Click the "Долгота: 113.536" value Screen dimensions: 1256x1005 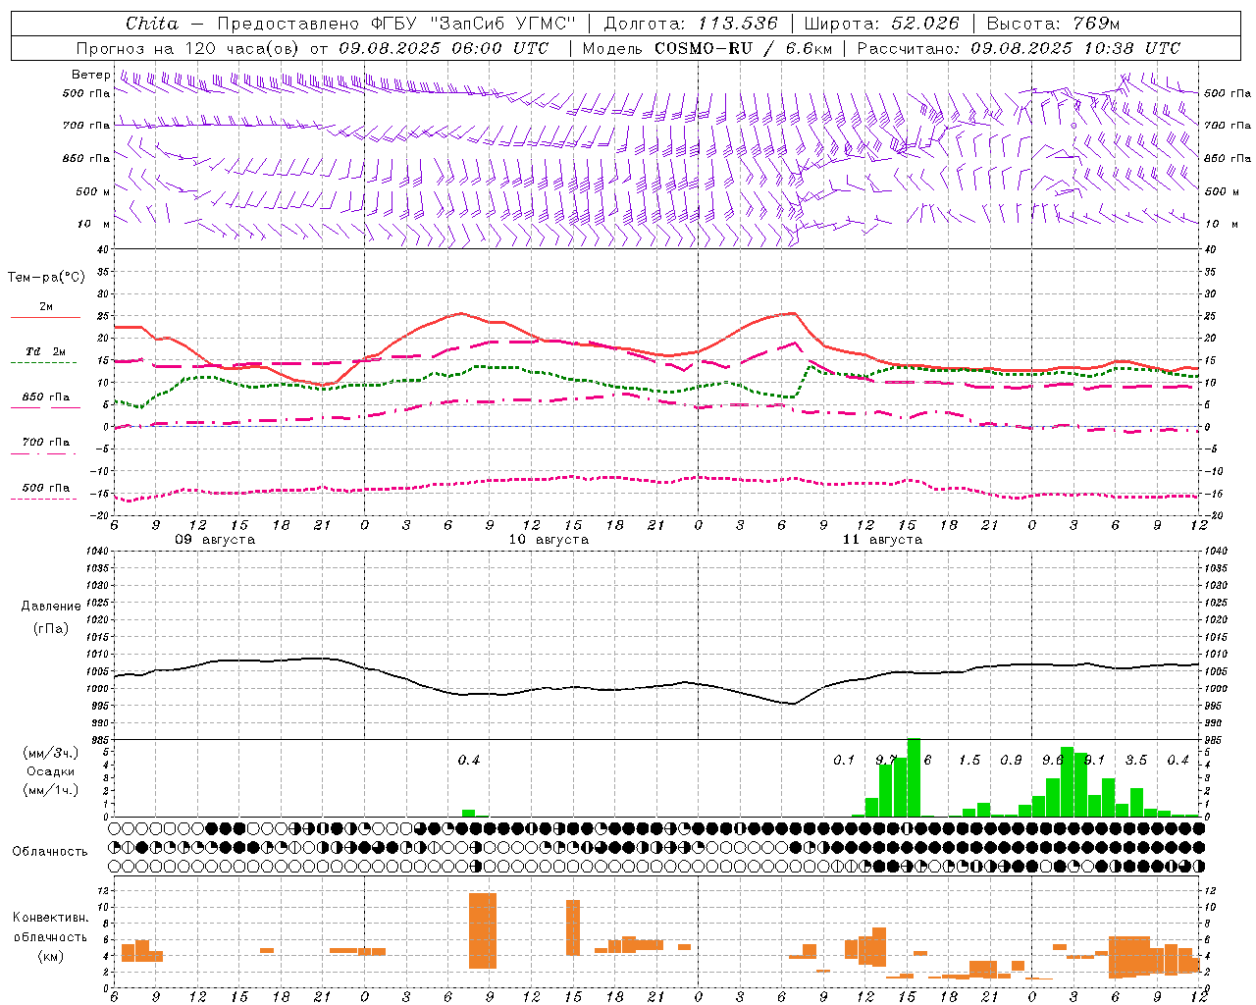691,24
